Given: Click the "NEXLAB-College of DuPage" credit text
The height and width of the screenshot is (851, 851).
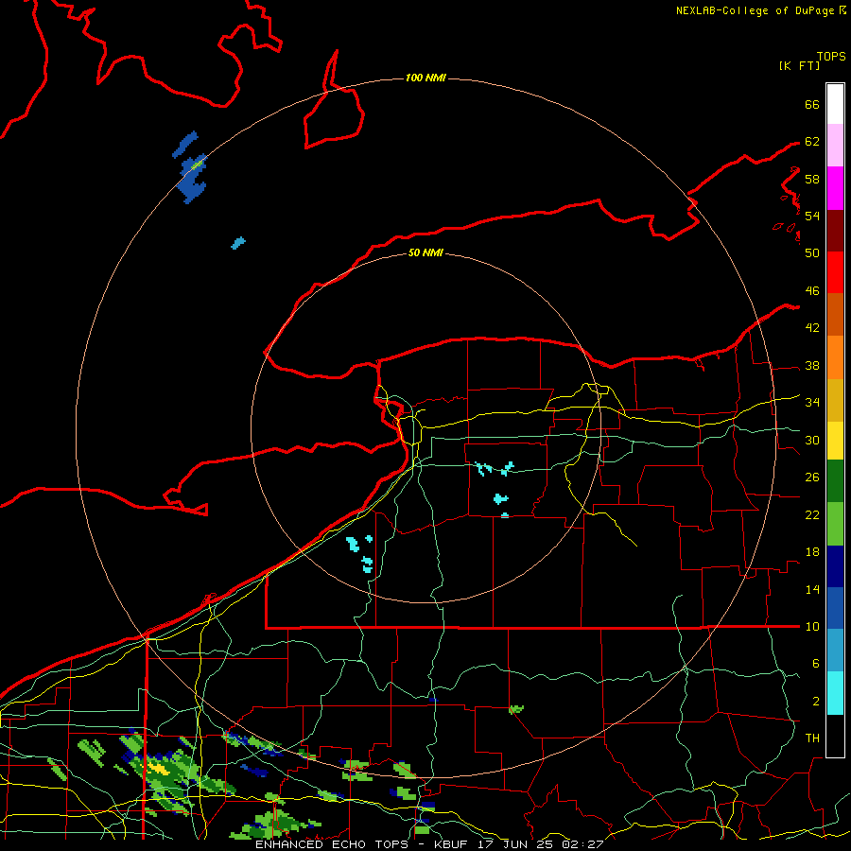Looking at the screenshot, I should pos(755,10).
